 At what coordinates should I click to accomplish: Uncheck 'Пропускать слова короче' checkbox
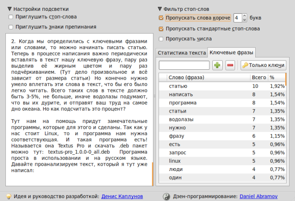(161, 18)
